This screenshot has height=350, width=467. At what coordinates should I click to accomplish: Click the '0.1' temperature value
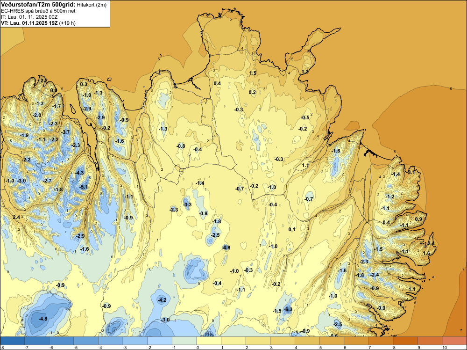click(292, 229)
